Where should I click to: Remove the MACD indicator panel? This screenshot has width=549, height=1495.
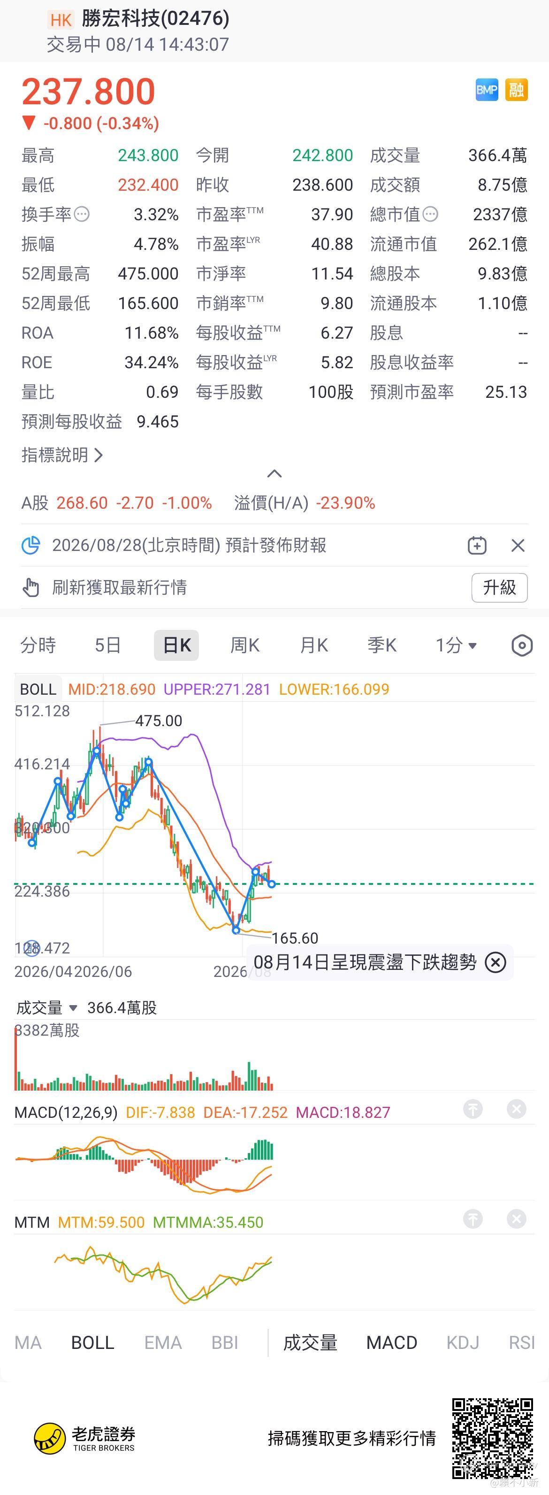(516, 1109)
